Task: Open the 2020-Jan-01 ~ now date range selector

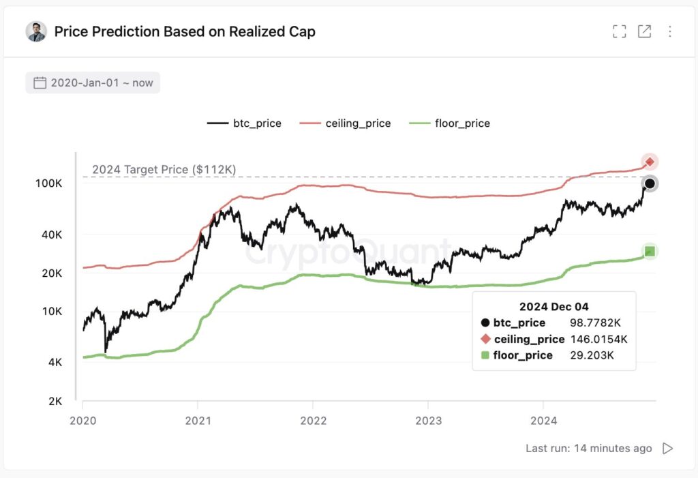Action: tap(93, 82)
